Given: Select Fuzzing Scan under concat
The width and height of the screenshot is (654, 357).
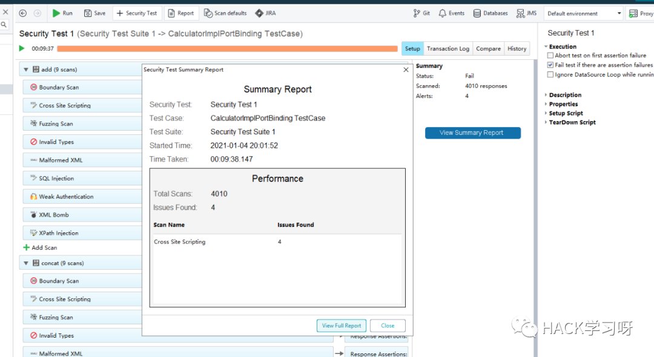Looking at the screenshot, I should tap(82, 318).
